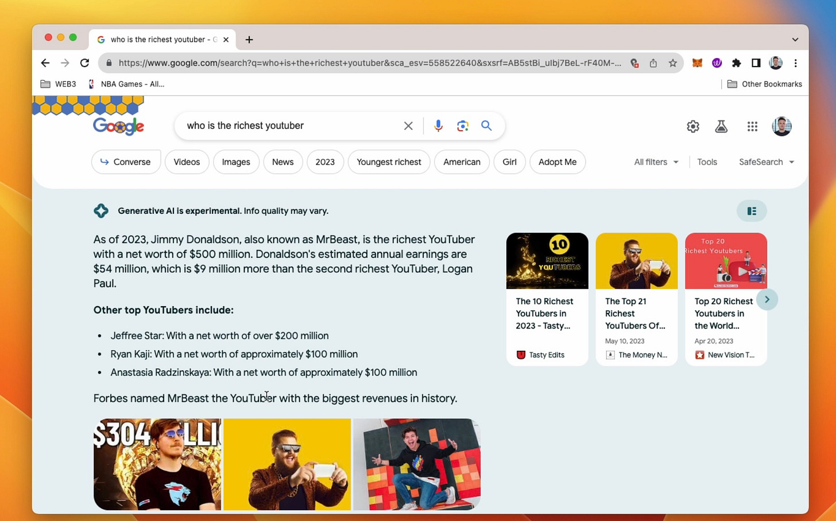Start voice search with microphone
836x521 pixels.
(438, 126)
